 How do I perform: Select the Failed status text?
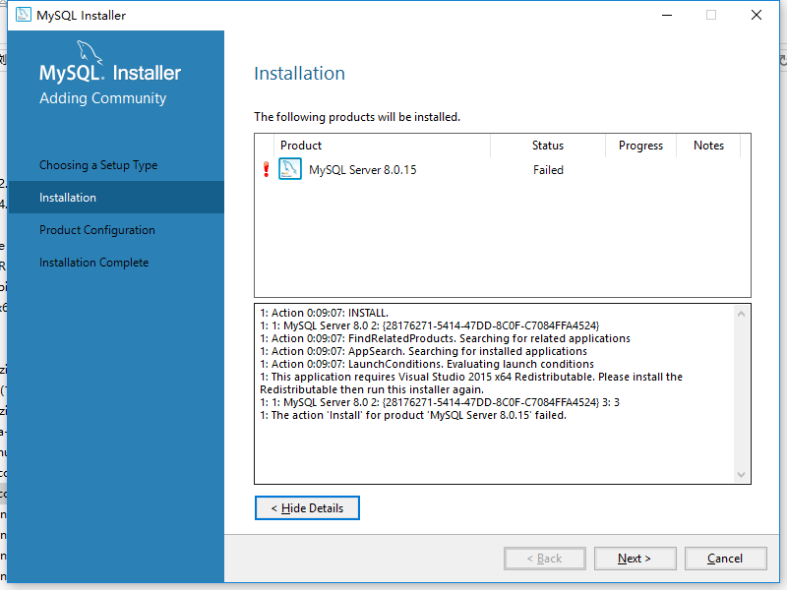(x=548, y=169)
